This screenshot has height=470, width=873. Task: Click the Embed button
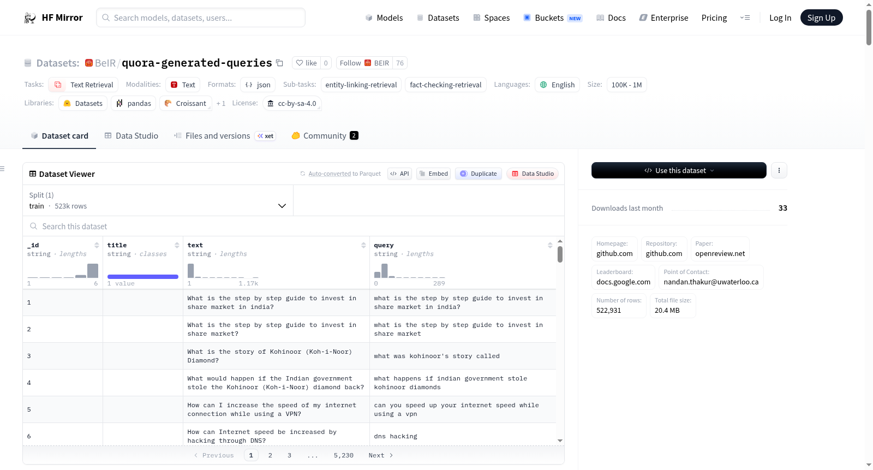coord(433,174)
